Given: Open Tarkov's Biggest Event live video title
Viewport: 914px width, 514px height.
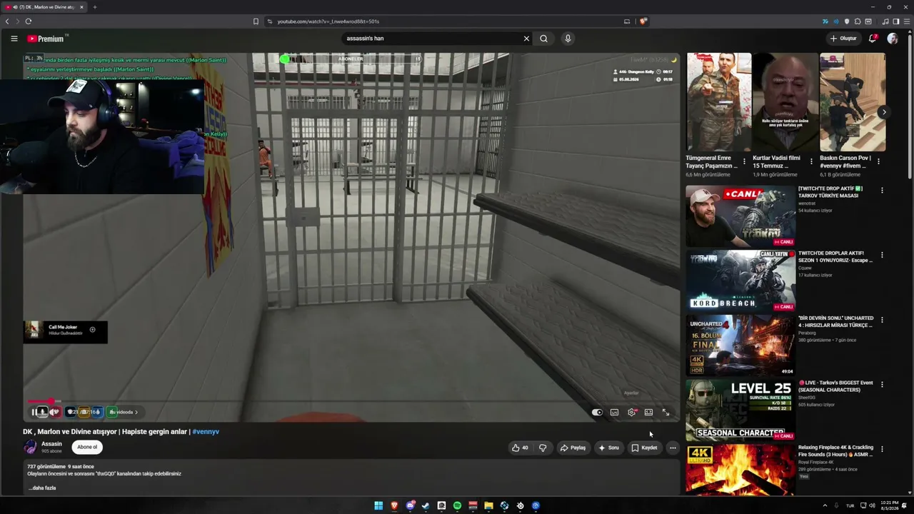Looking at the screenshot, I should (x=835, y=386).
